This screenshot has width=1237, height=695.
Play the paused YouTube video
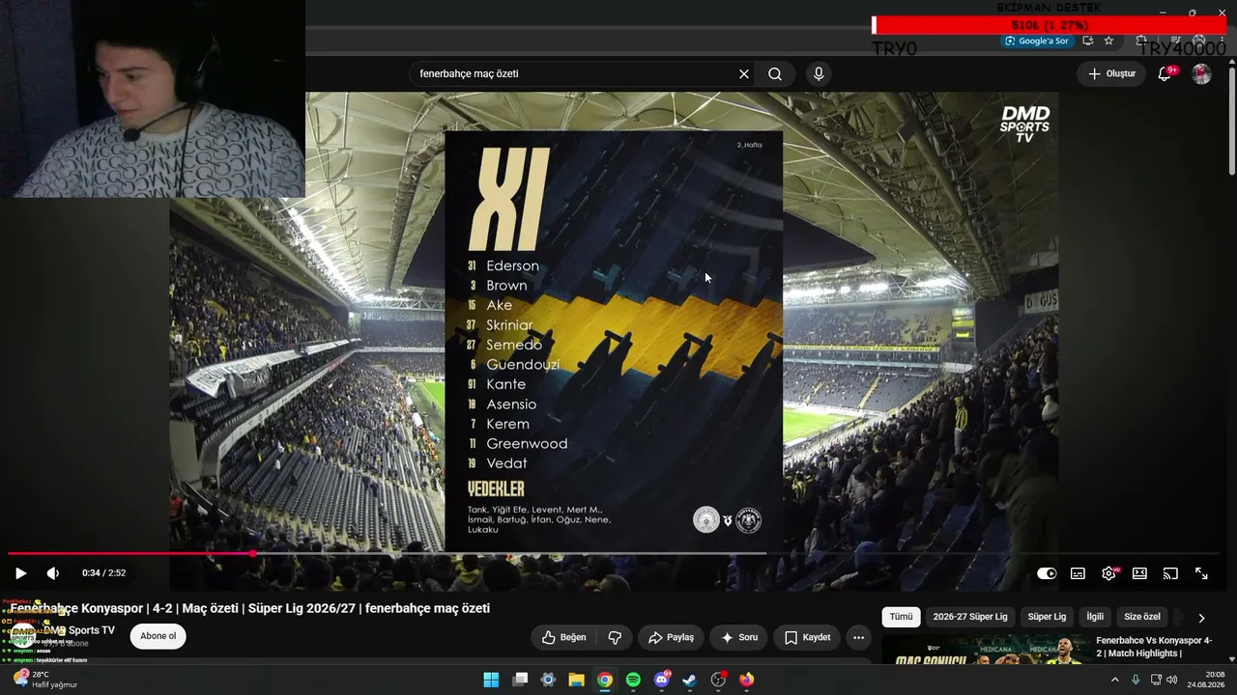[x=20, y=573]
